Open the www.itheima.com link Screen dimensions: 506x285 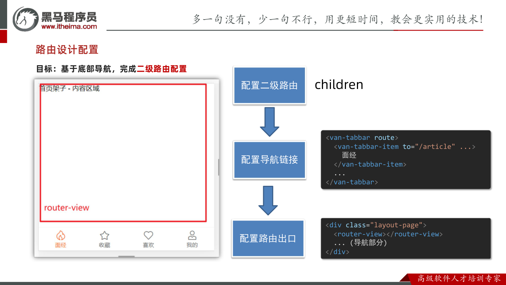pyautogui.click(x=69, y=26)
